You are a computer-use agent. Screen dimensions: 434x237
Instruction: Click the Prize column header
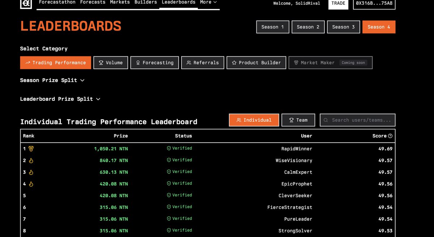[x=121, y=136]
